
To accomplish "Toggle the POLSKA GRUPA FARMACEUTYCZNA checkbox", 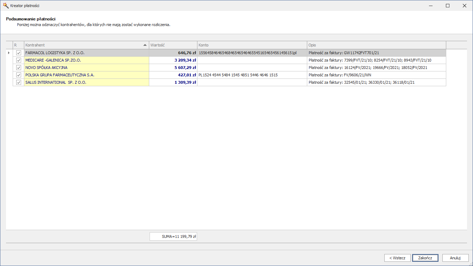I will click(19, 75).
